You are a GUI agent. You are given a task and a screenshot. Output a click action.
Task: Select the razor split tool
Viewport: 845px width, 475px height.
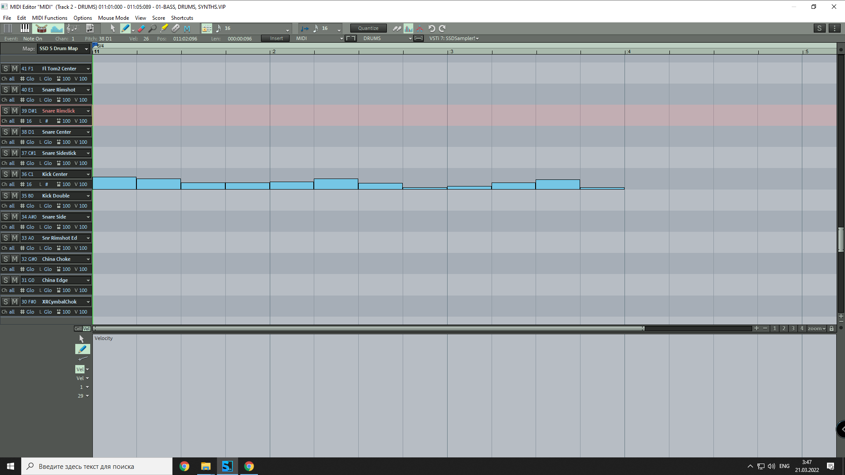click(175, 29)
